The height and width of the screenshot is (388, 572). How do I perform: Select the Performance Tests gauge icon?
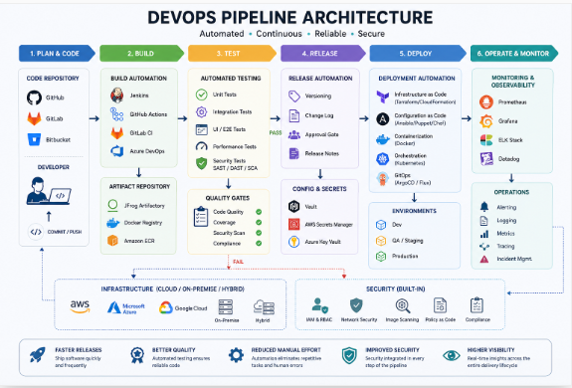tap(201, 146)
